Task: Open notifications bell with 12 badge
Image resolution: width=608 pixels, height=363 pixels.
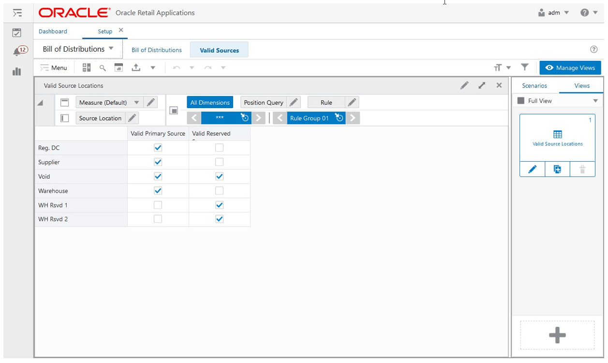Action: click(x=19, y=51)
